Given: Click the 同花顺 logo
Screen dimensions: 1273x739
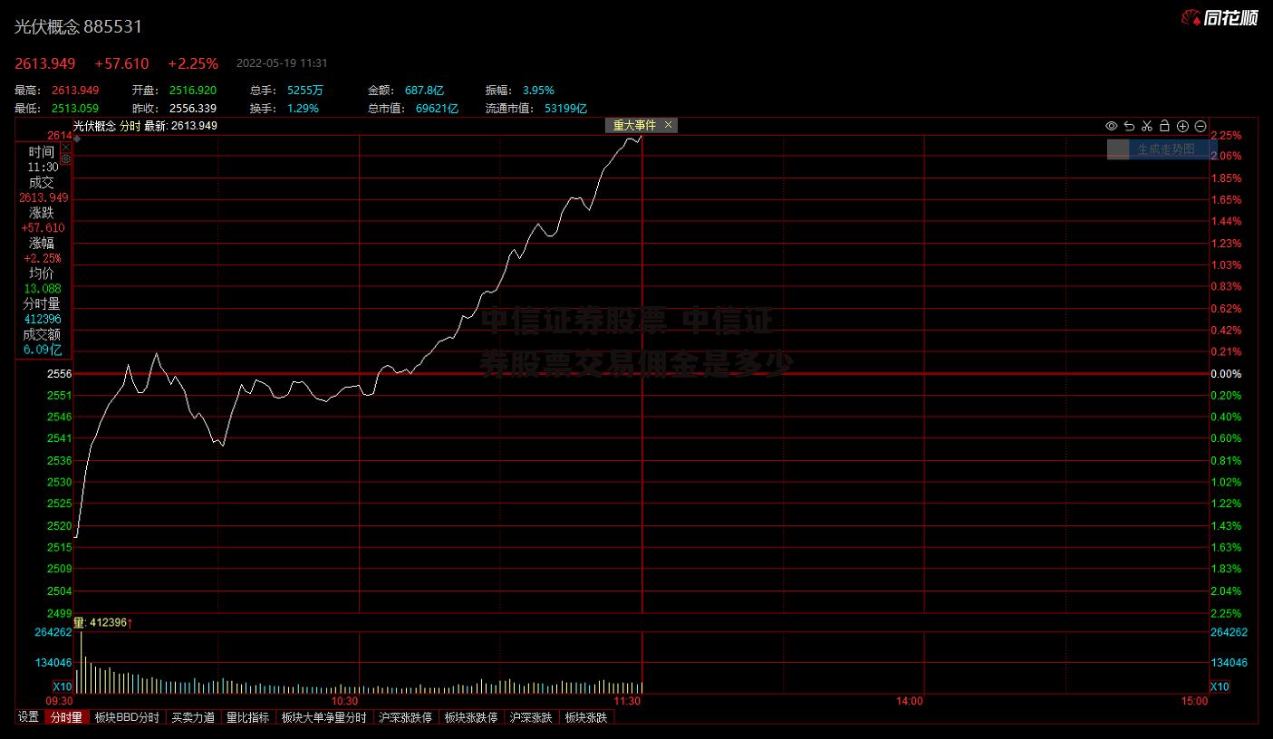Looking at the screenshot, I should 1220,18.
